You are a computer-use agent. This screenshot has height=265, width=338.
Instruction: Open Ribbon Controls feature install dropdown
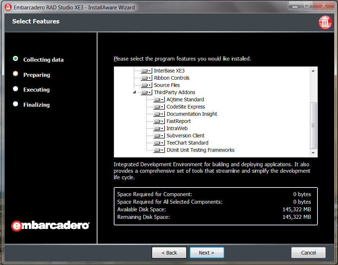(x=147, y=78)
